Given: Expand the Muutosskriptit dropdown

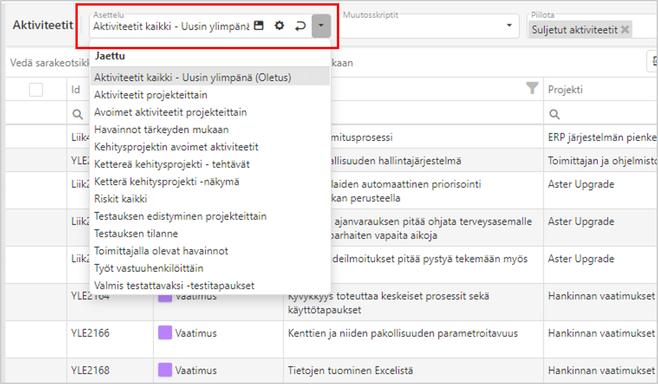Looking at the screenshot, I should pyautogui.click(x=509, y=26).
